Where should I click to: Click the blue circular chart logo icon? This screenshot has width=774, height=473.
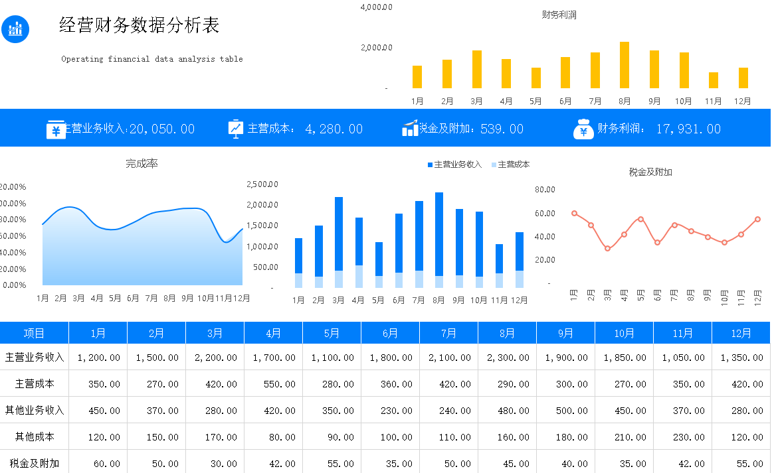(15, 29)
